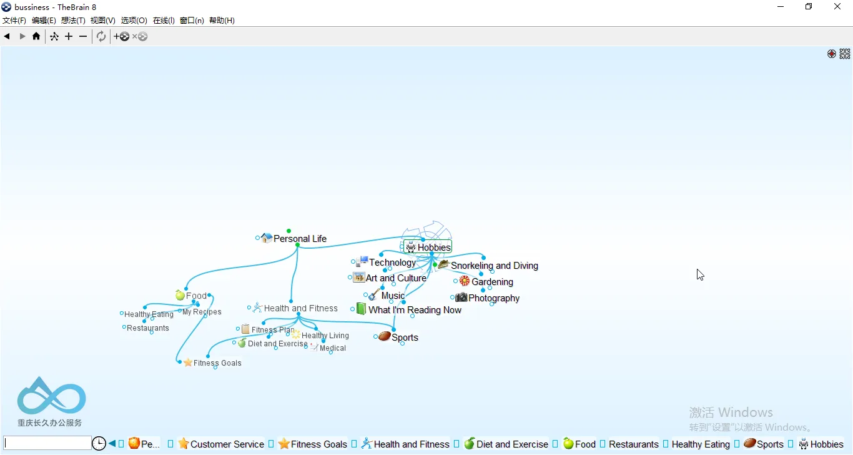
Task: Select the Personal Life thought
Action: click(300, 239)
